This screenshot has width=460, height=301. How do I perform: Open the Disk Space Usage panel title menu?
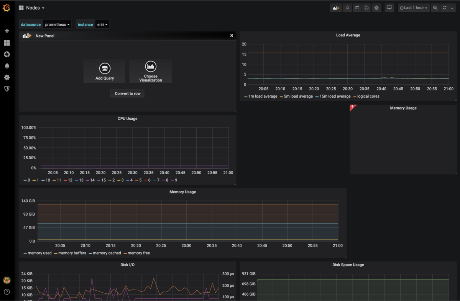tap(348, 265)
